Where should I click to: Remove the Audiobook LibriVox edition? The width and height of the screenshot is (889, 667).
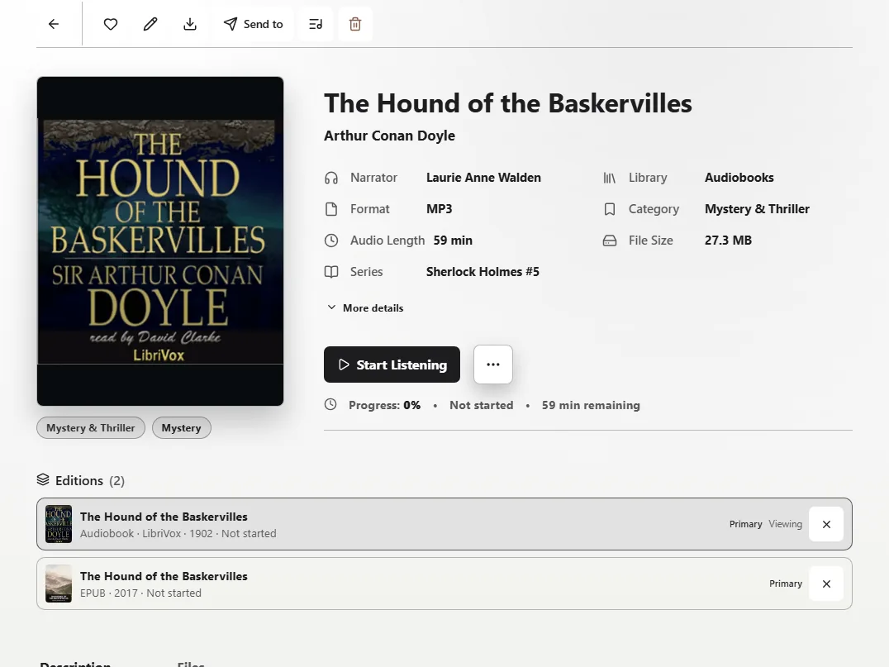826,524
